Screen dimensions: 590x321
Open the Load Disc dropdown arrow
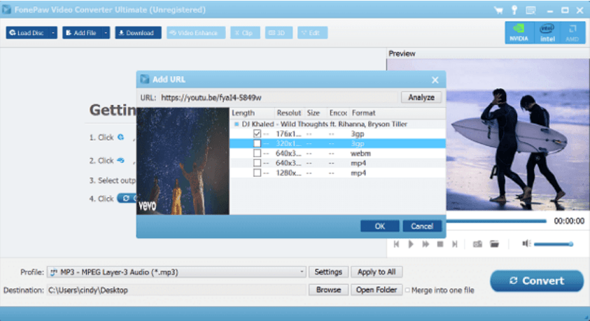pyautogui.click(x=53, y=33)
